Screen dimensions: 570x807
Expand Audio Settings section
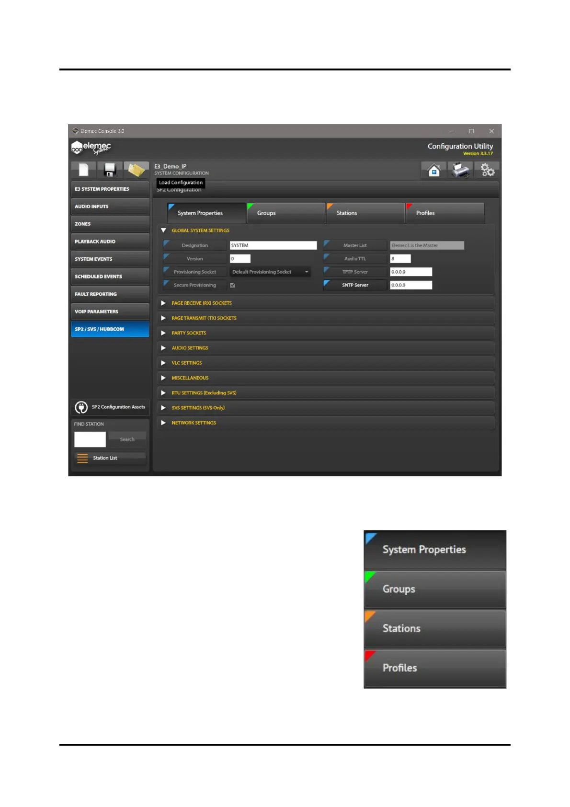click(x=163, y=348)
